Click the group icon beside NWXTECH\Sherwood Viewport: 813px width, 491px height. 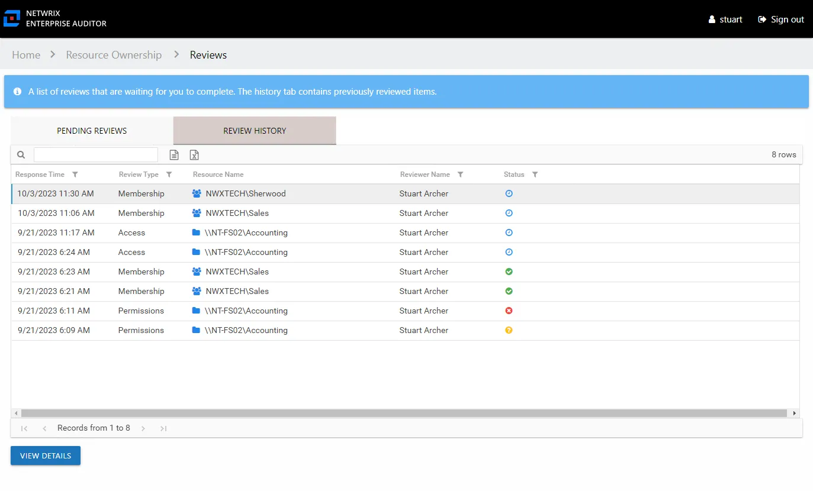coord(197,193)
